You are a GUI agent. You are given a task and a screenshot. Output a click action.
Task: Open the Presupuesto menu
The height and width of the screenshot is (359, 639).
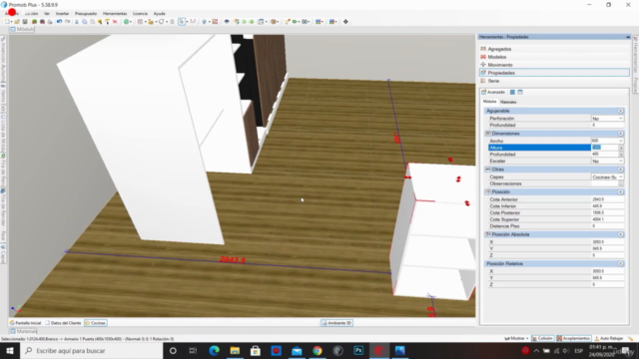pos(86,13)
